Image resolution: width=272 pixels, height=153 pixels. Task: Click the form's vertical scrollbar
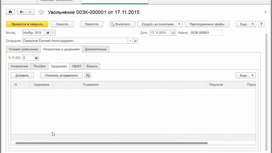266,92
